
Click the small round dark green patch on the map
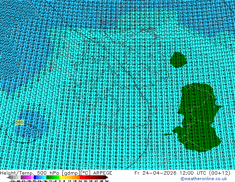coord(179,60)
